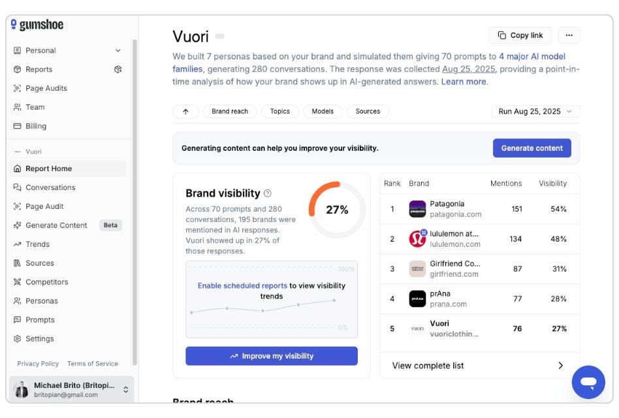Select the Models tab
This screenshot has width=619, height=418.
click(x=323, y=111)
